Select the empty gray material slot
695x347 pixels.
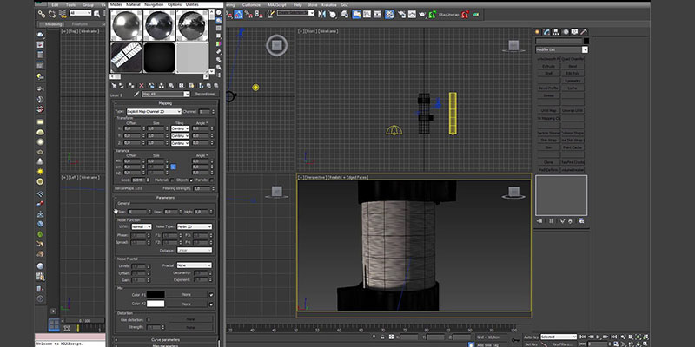pos(192,57)
